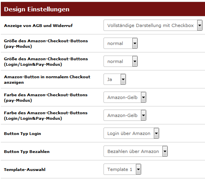Click arrow next to Bezahlen über Amazon
The width and height of the screenshot is (205, 187).
(x=165, y=151)
